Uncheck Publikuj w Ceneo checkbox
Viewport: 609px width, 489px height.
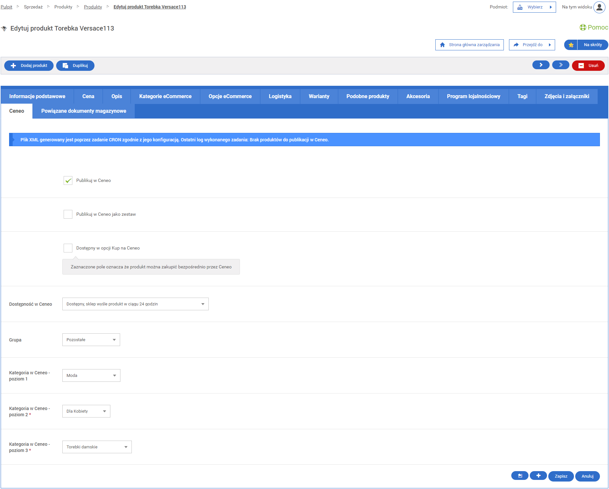(x=68, y=181)
